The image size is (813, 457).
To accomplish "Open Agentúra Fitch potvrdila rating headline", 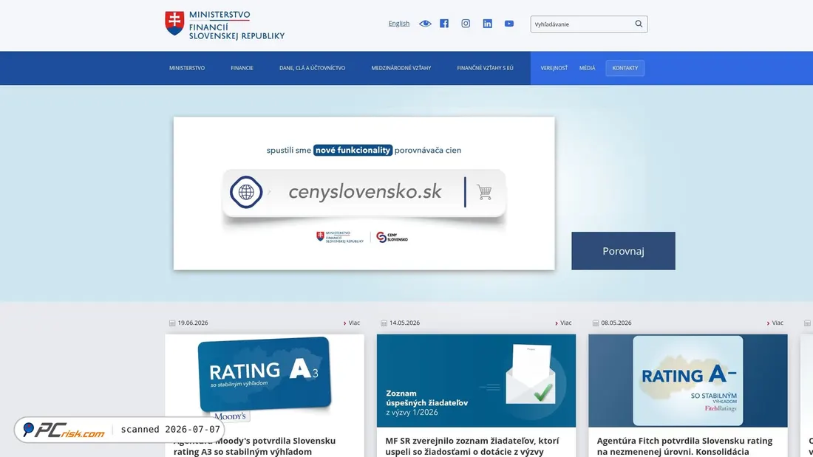I will [684, 446].
